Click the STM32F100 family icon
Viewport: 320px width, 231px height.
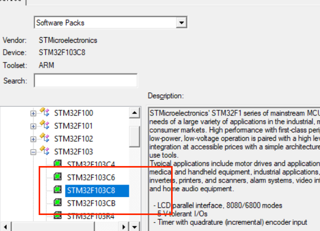[44, 112]
